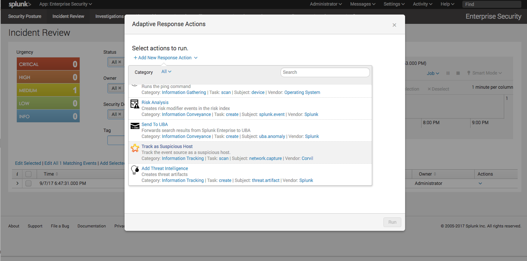The width and height of the screenshot is (527, 261).
Task: Click Edit All 1 Matching Events link
Action: pos(70,163)
